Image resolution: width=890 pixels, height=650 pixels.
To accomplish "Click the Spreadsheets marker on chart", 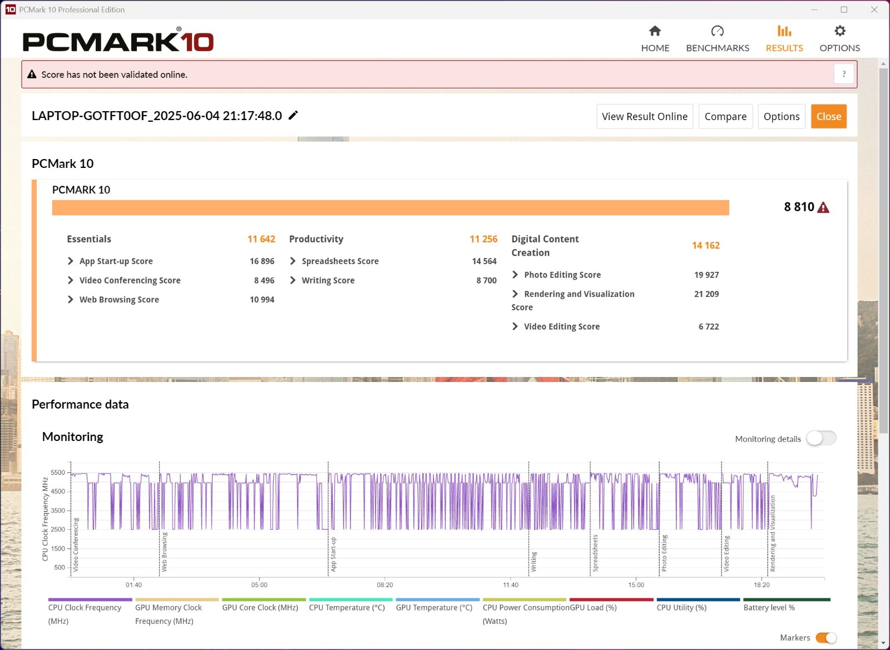I will 595,553.
